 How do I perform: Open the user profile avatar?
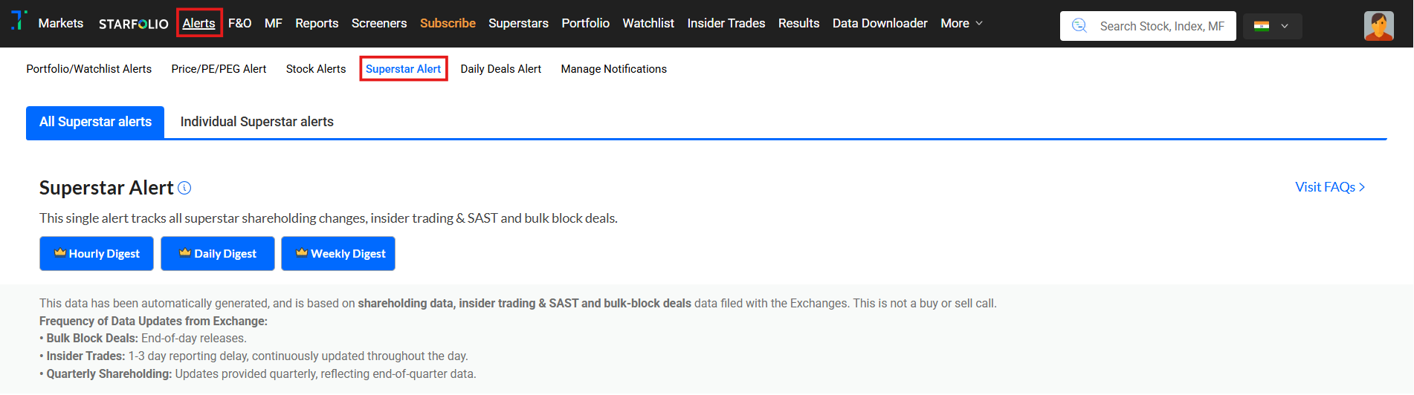pyautogui.click(x=1378, y=26)
